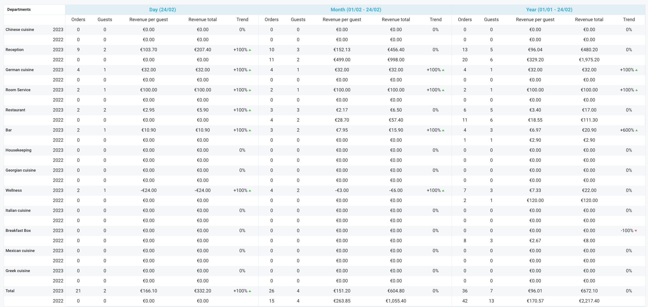Click the Departments column header

(19, 10)
